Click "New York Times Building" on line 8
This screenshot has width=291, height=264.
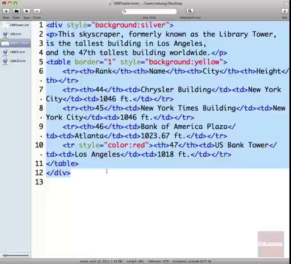pos(188,108)
